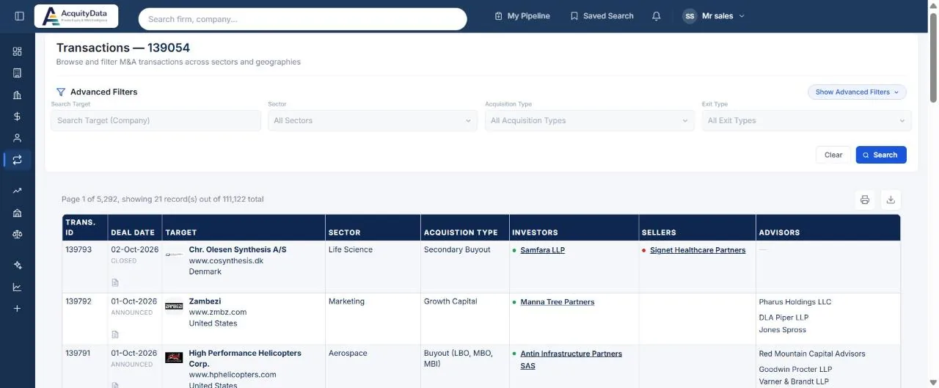This screenshot has width=939, height=388.
Task: Select the transactions arrows icon in sidebar
Action: point(18,159)
